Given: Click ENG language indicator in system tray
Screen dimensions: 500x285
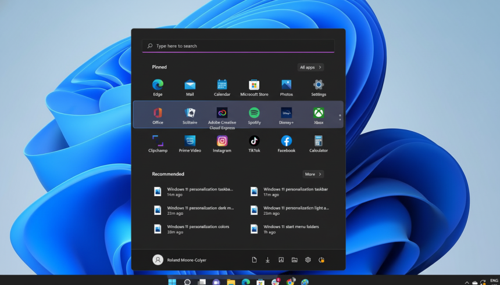Looking at the screenshot, I should click(x=494, y=281).
